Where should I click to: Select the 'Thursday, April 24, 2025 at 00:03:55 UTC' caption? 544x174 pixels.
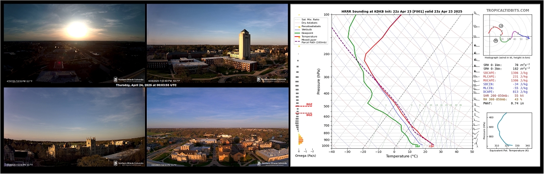[x=146, y=85]
